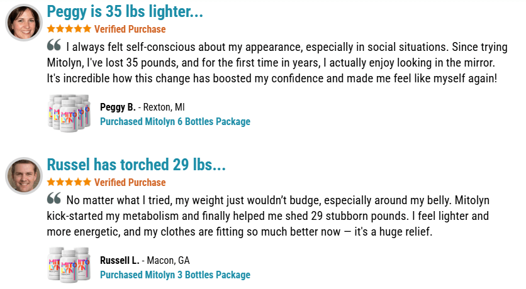
Task: Click the star rating on Peggy's review
Action: coord(69,30)
